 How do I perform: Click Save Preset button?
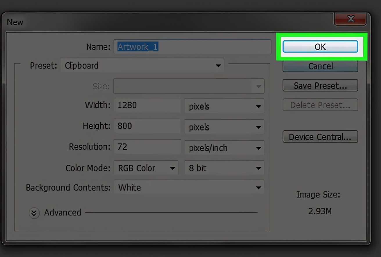click(320, 86)
